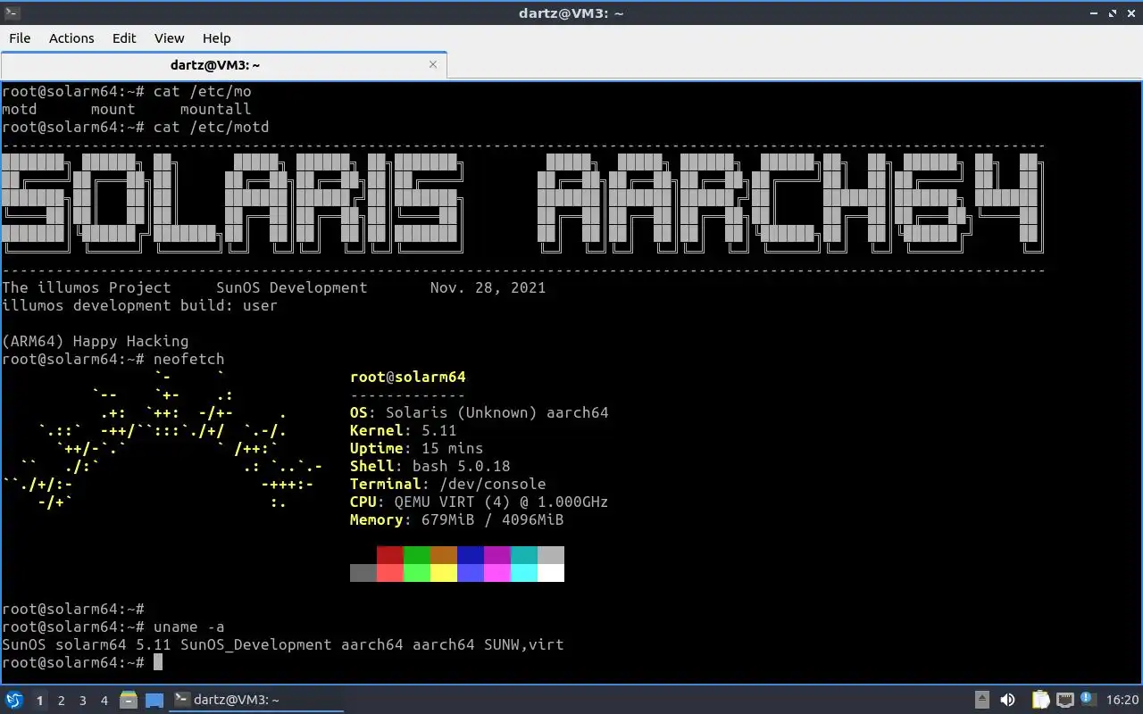The height and width of the screenshot is (714, 1143).
Task: Open the File menu
Action: point(20,37)
